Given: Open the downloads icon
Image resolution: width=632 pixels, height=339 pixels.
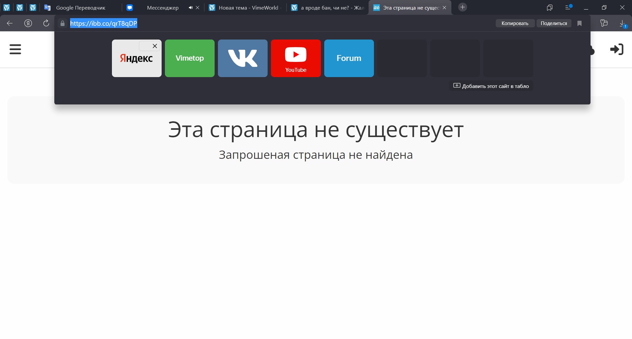Looking at the screenshot, I should tap(622, 23).
